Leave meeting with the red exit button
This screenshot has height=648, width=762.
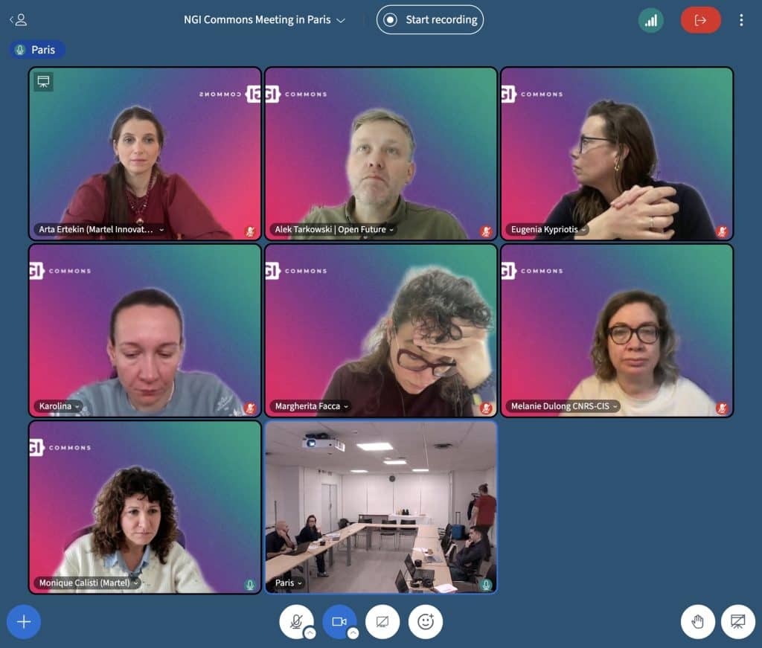coord(700,20)
